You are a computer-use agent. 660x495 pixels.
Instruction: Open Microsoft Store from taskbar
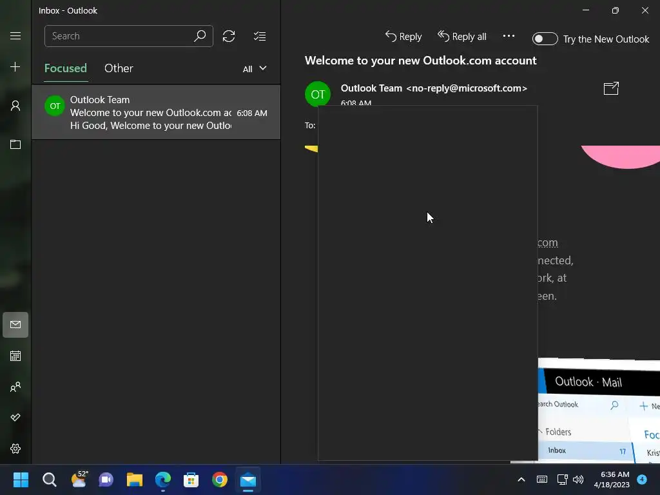191,480
